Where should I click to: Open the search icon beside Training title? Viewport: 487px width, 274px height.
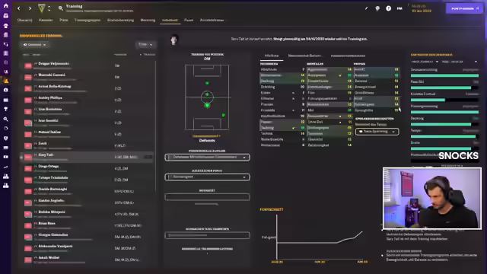pos(61,8)
